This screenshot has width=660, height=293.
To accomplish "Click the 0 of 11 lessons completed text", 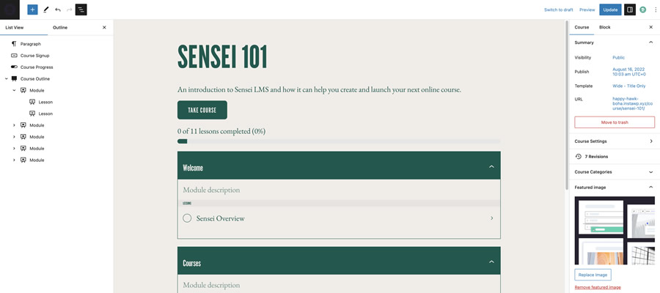I will coord(221,131).
